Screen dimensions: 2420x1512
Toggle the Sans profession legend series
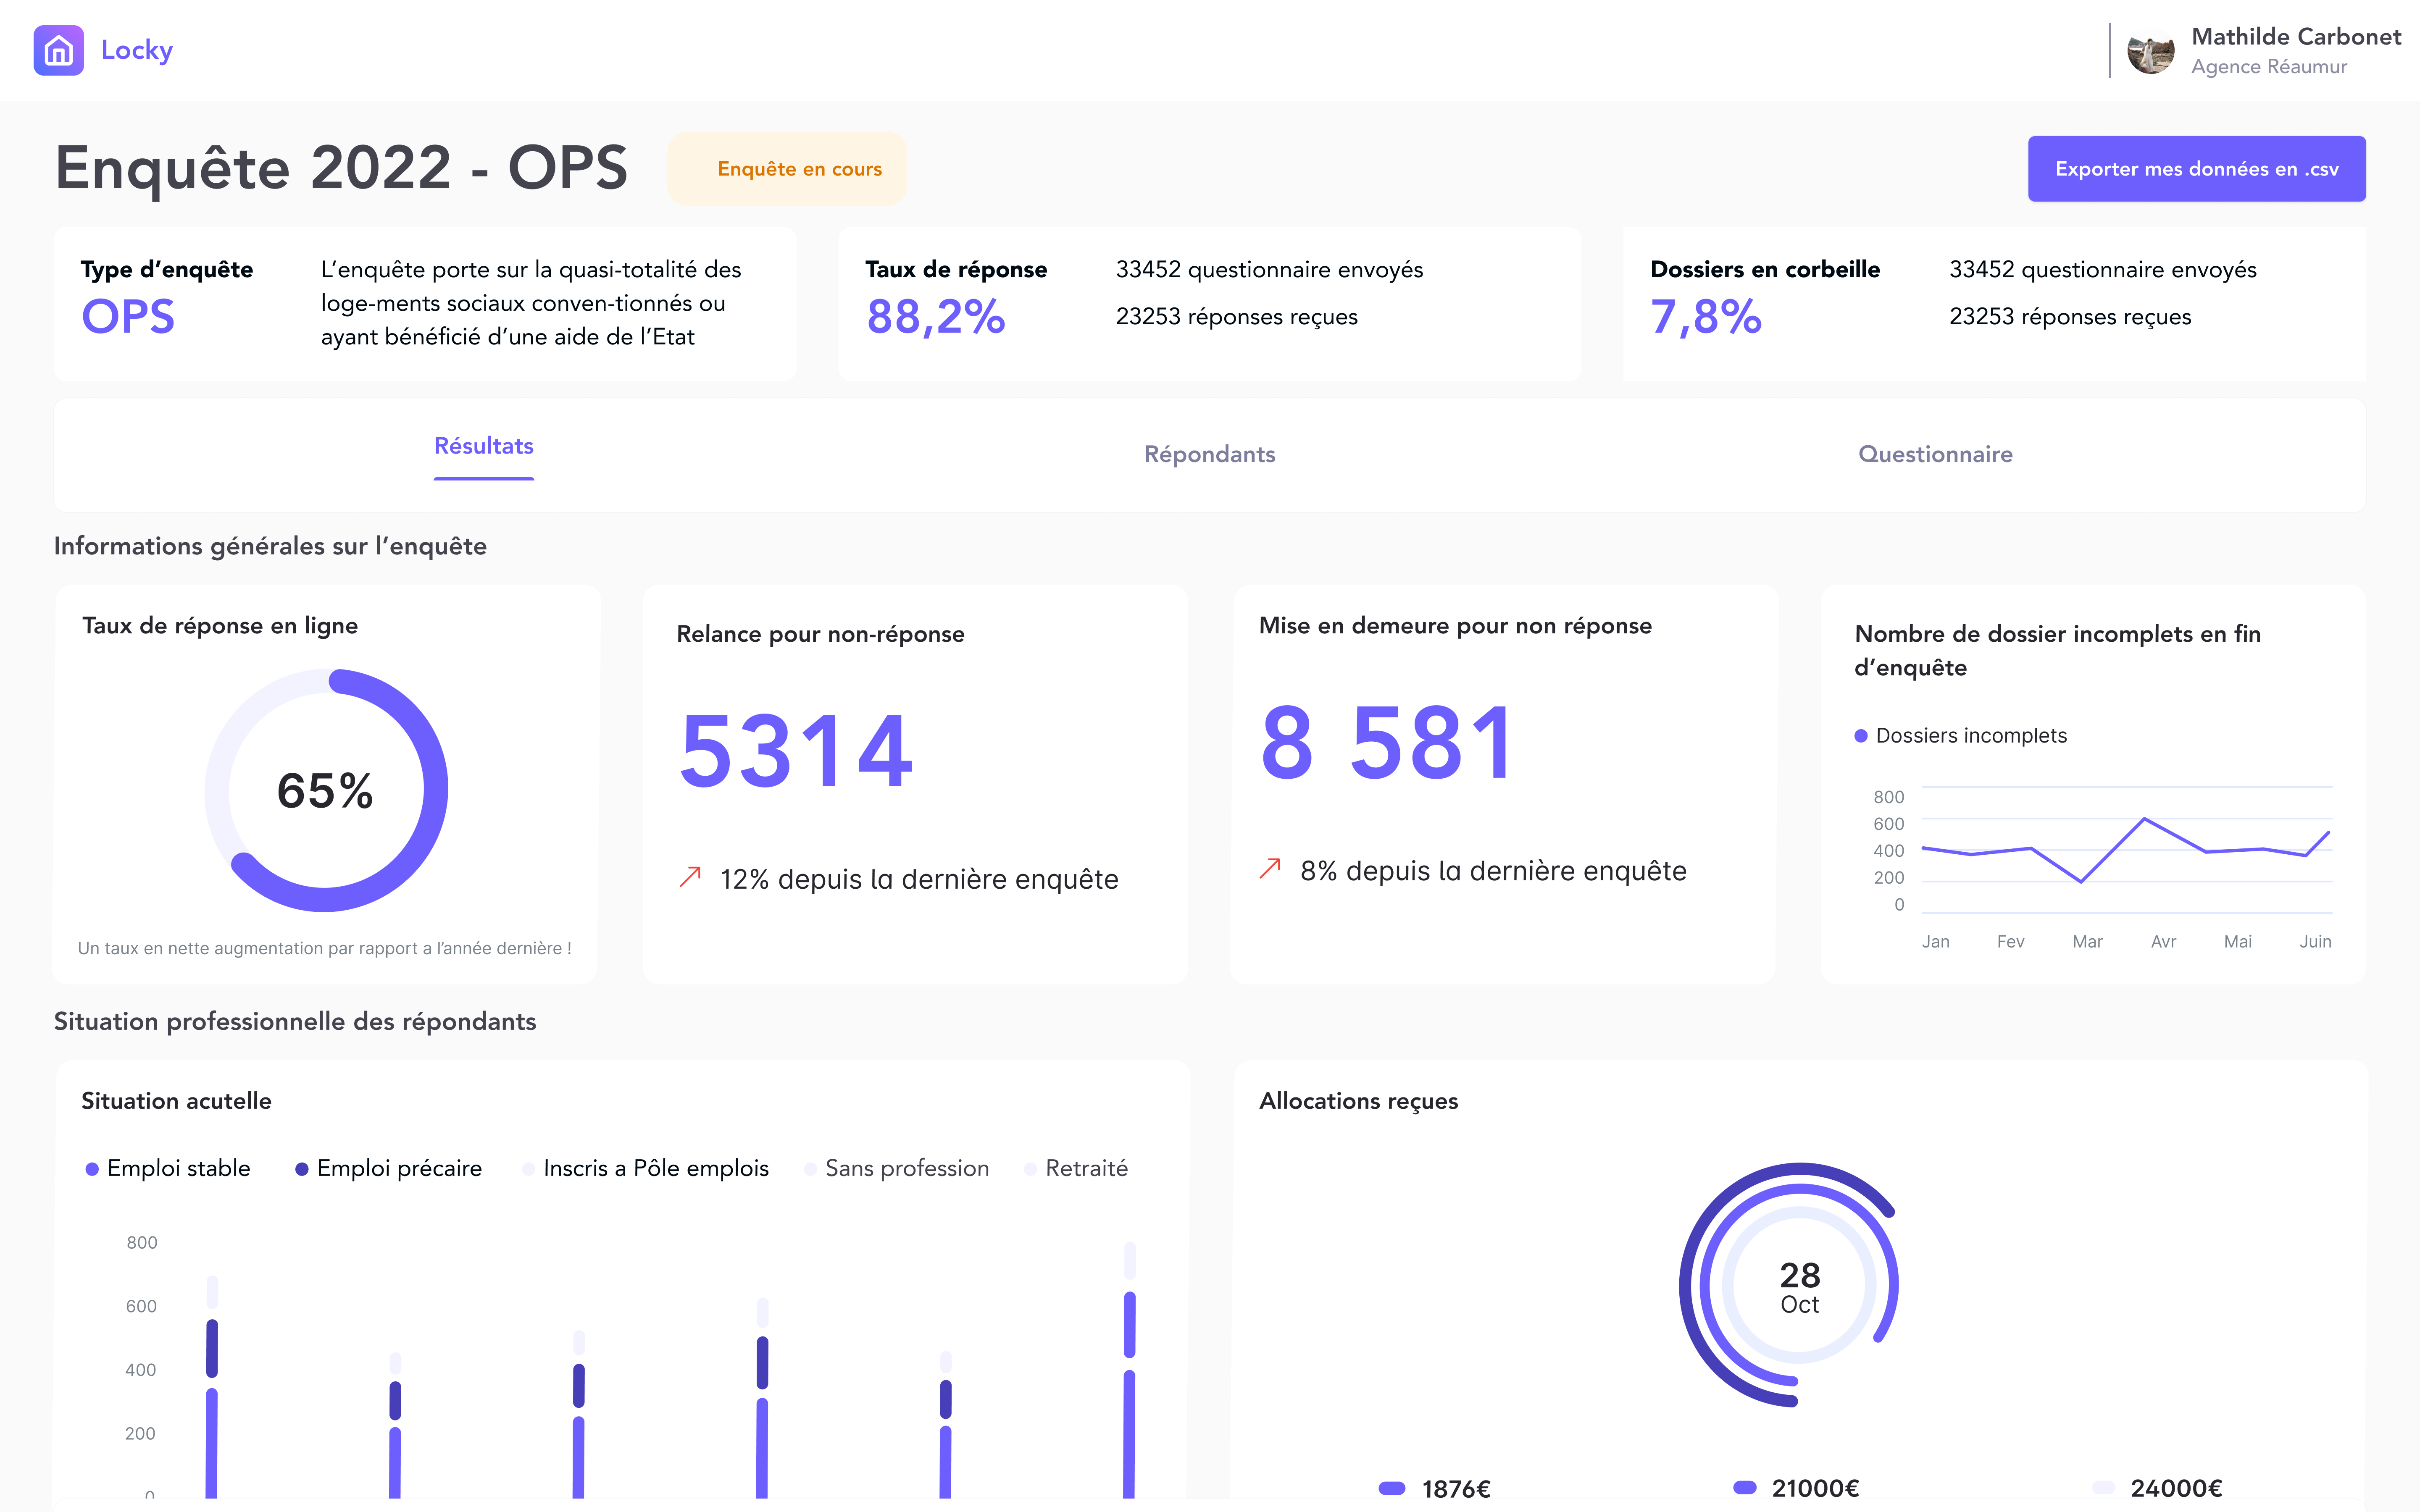pos(897,1168)
